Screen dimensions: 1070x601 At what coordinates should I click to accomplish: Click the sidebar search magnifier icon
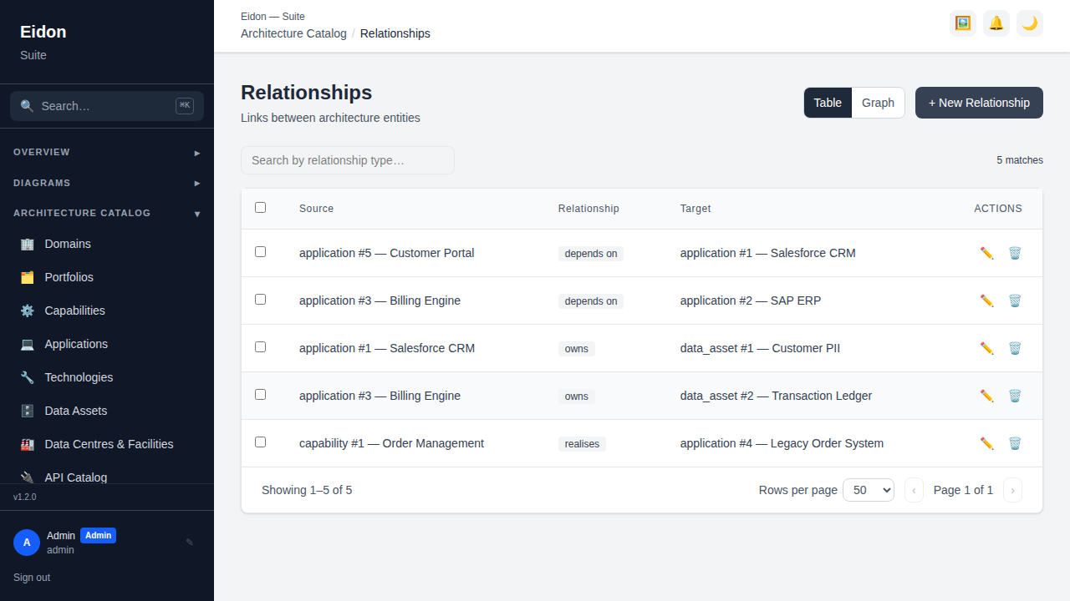28,106
